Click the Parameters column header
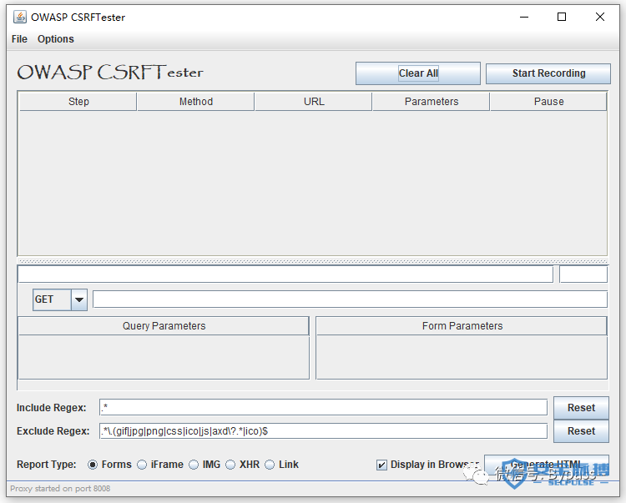626x503 pixels. (x=432, y=101)
